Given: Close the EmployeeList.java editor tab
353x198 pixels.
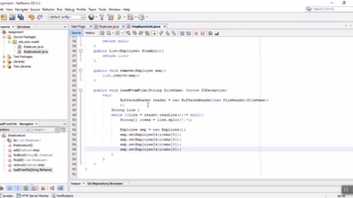Looking at the screenshot, I should coord(164,26).
